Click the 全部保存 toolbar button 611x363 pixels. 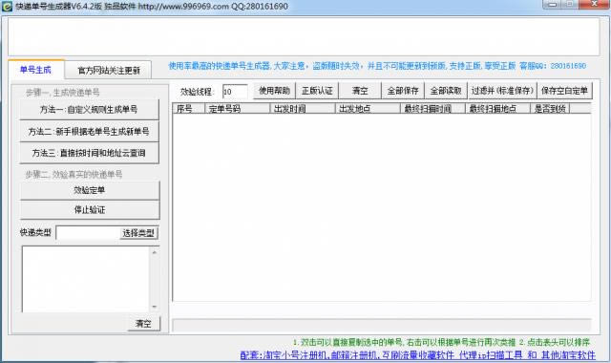click(403, 91)
